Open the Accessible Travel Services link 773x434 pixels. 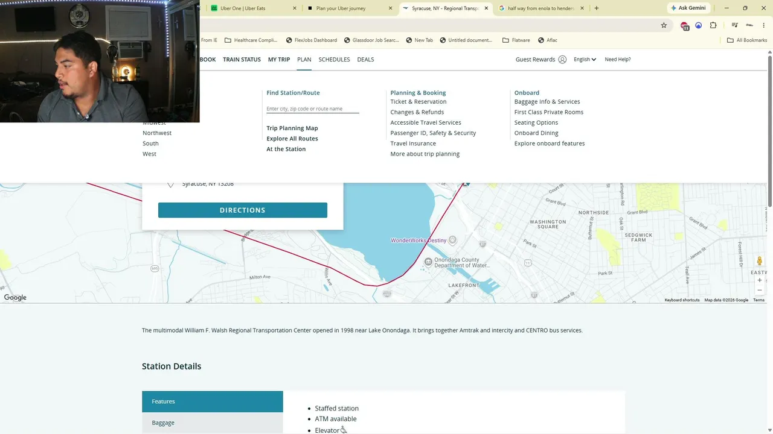point(426,123)
